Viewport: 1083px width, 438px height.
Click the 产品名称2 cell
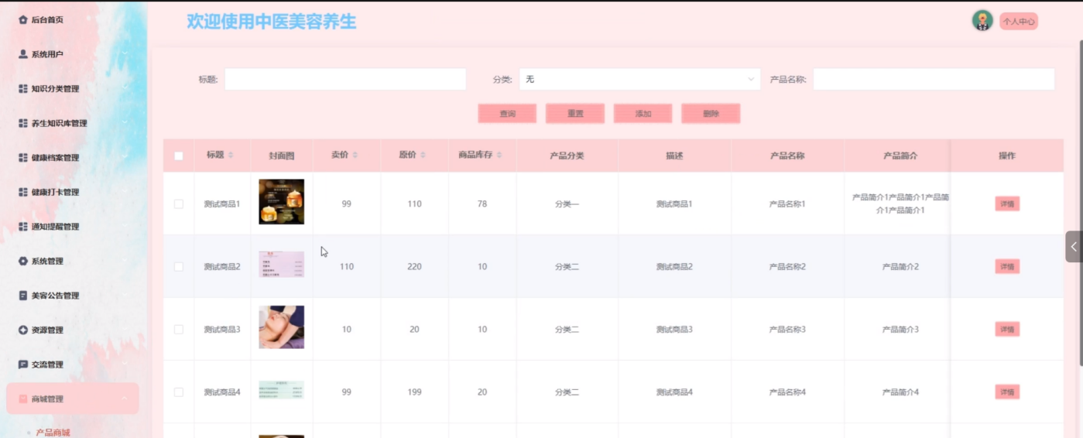tap(787, 267)
